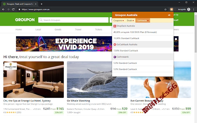The width and height of the screenshot is (197, 123).
Task: Click the 59% OFF badge
Action: click(123, 113)
